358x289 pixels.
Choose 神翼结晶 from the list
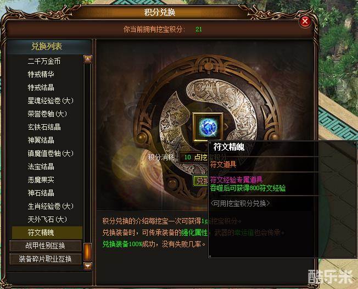[x=41, y=140]
